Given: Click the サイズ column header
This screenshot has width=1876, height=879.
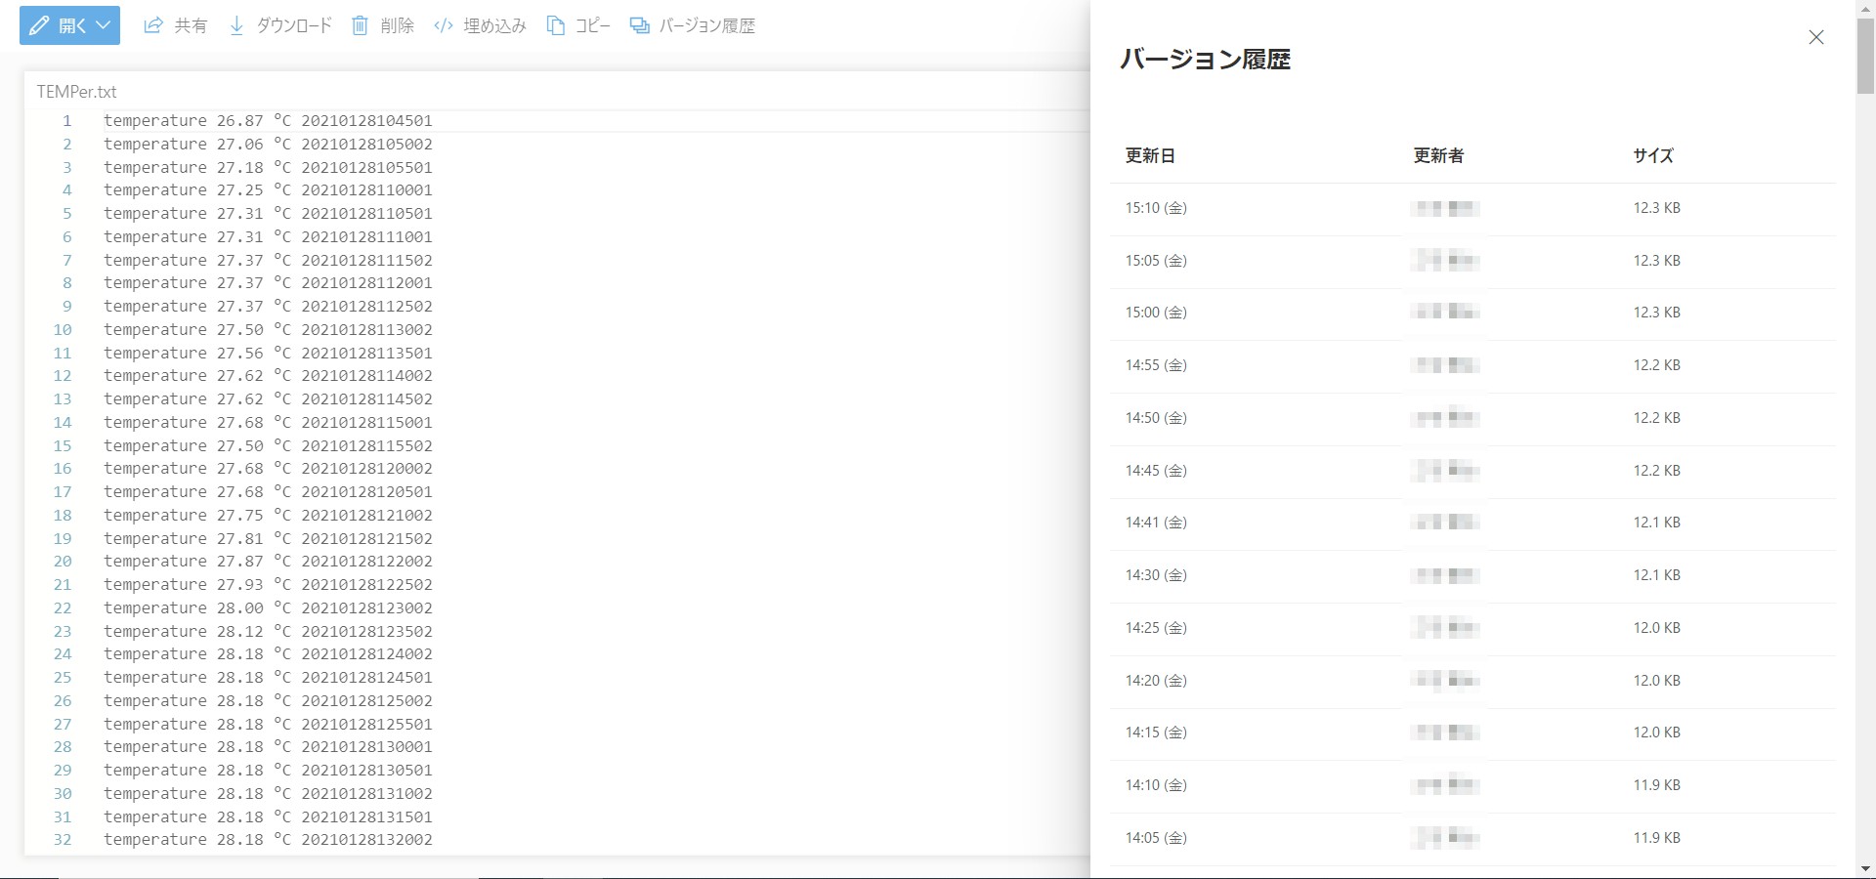Looking at the screenshot, I should pyautogui.click(x=1652, y=155).
